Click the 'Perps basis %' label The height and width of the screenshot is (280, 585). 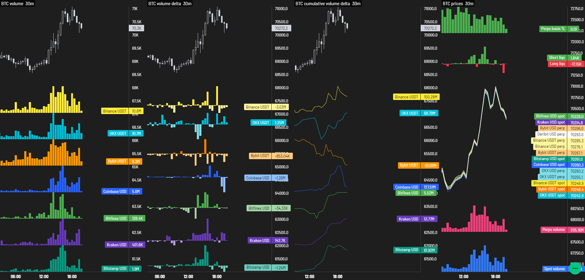[552, 29]
